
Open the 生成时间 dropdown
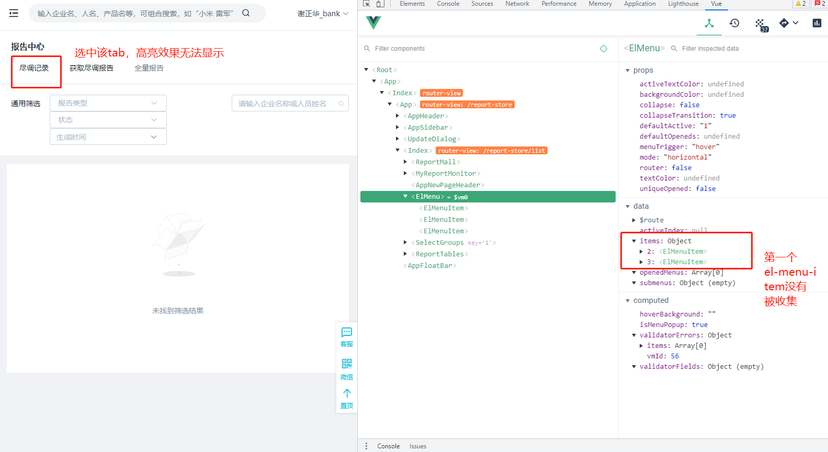click(x=108, y=137)
